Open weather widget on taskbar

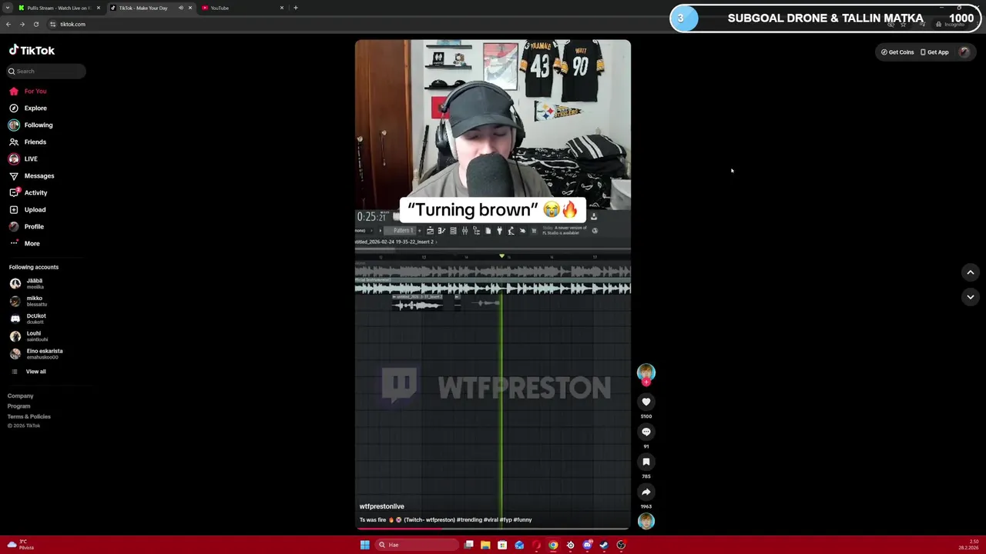pyautogui.click(x=20, y=545)
